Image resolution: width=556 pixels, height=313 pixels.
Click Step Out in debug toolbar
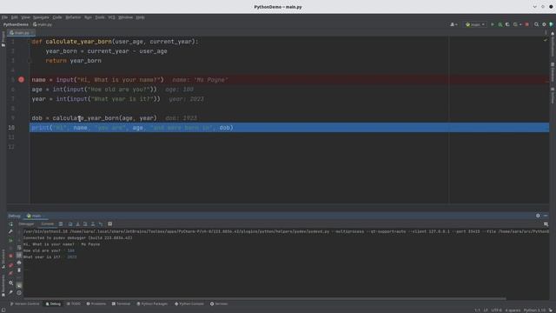click(93, 224)
